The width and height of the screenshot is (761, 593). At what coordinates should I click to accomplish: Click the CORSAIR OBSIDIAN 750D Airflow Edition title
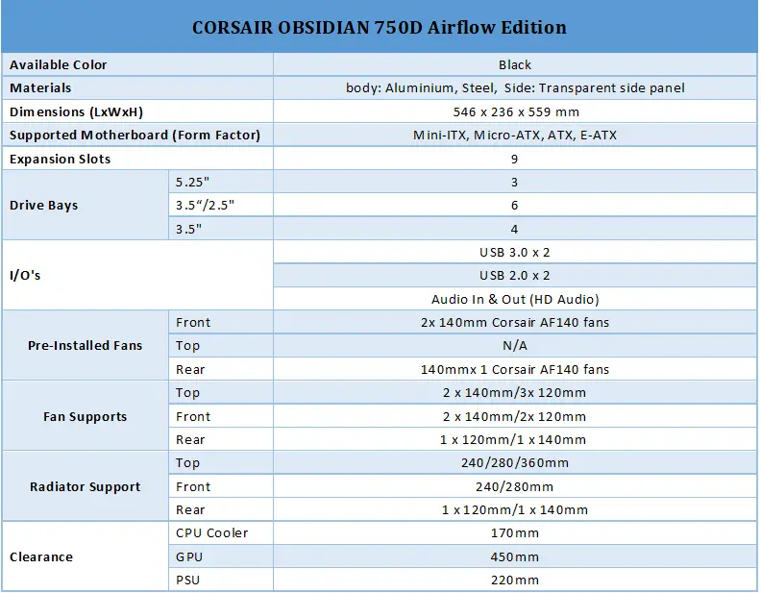coord(379,28)
